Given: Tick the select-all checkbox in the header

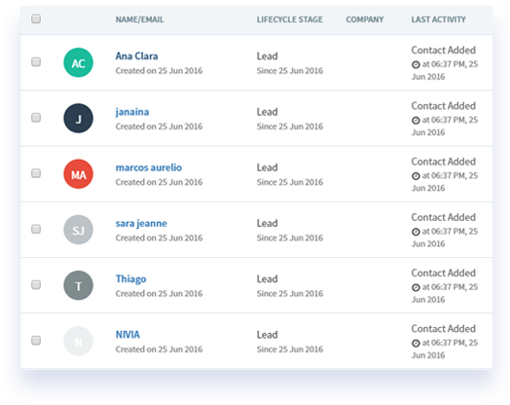Looking at the screenshot, I should (x=36, y=18).
